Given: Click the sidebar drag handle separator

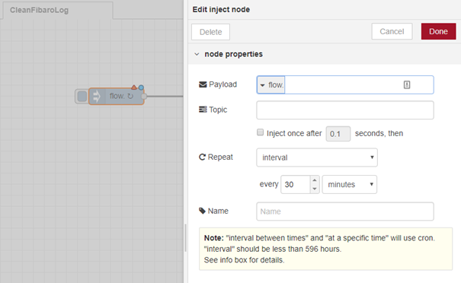Looking at the screenshot, I should click(x=185, y=238).
